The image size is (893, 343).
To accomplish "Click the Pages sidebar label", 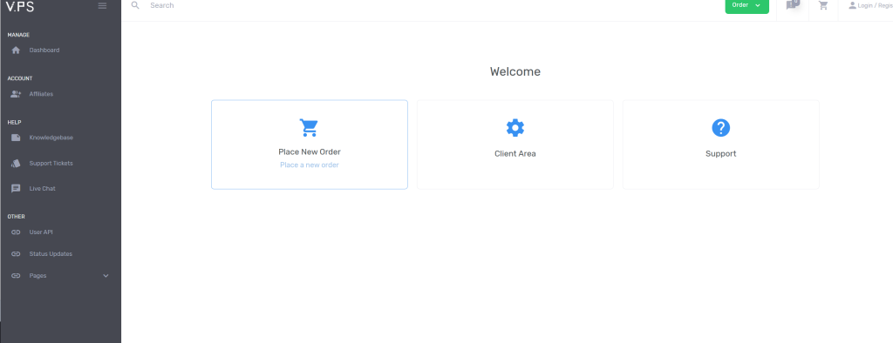I will point(38,275).
